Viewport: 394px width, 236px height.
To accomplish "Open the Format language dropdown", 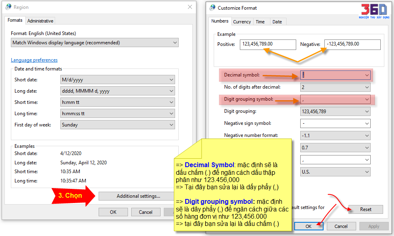I will pos(95,43).
